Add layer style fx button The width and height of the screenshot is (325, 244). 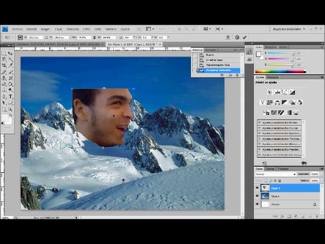(x=282, y=216)
